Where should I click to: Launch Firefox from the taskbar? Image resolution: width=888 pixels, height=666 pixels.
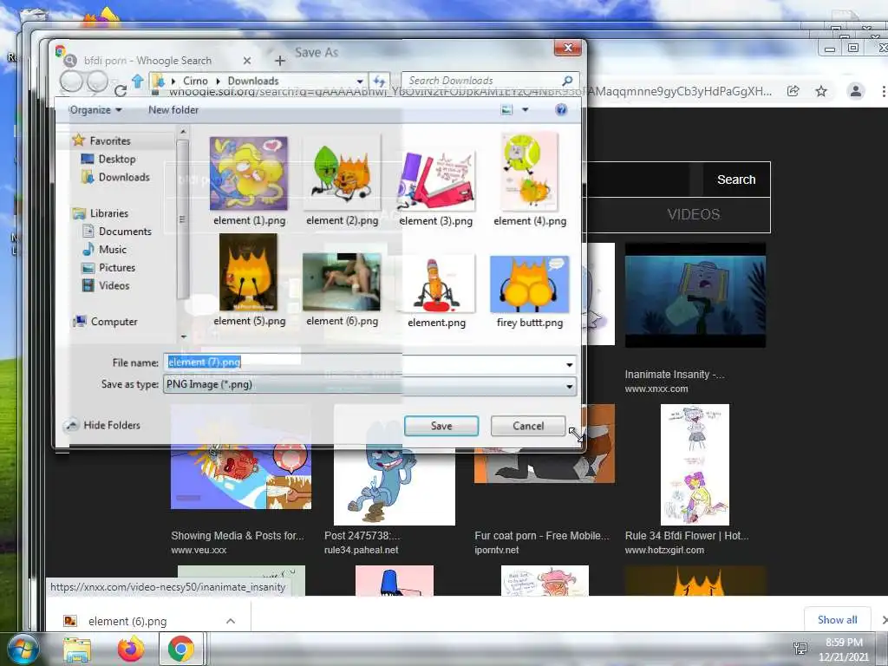click(x=131, y=649)
